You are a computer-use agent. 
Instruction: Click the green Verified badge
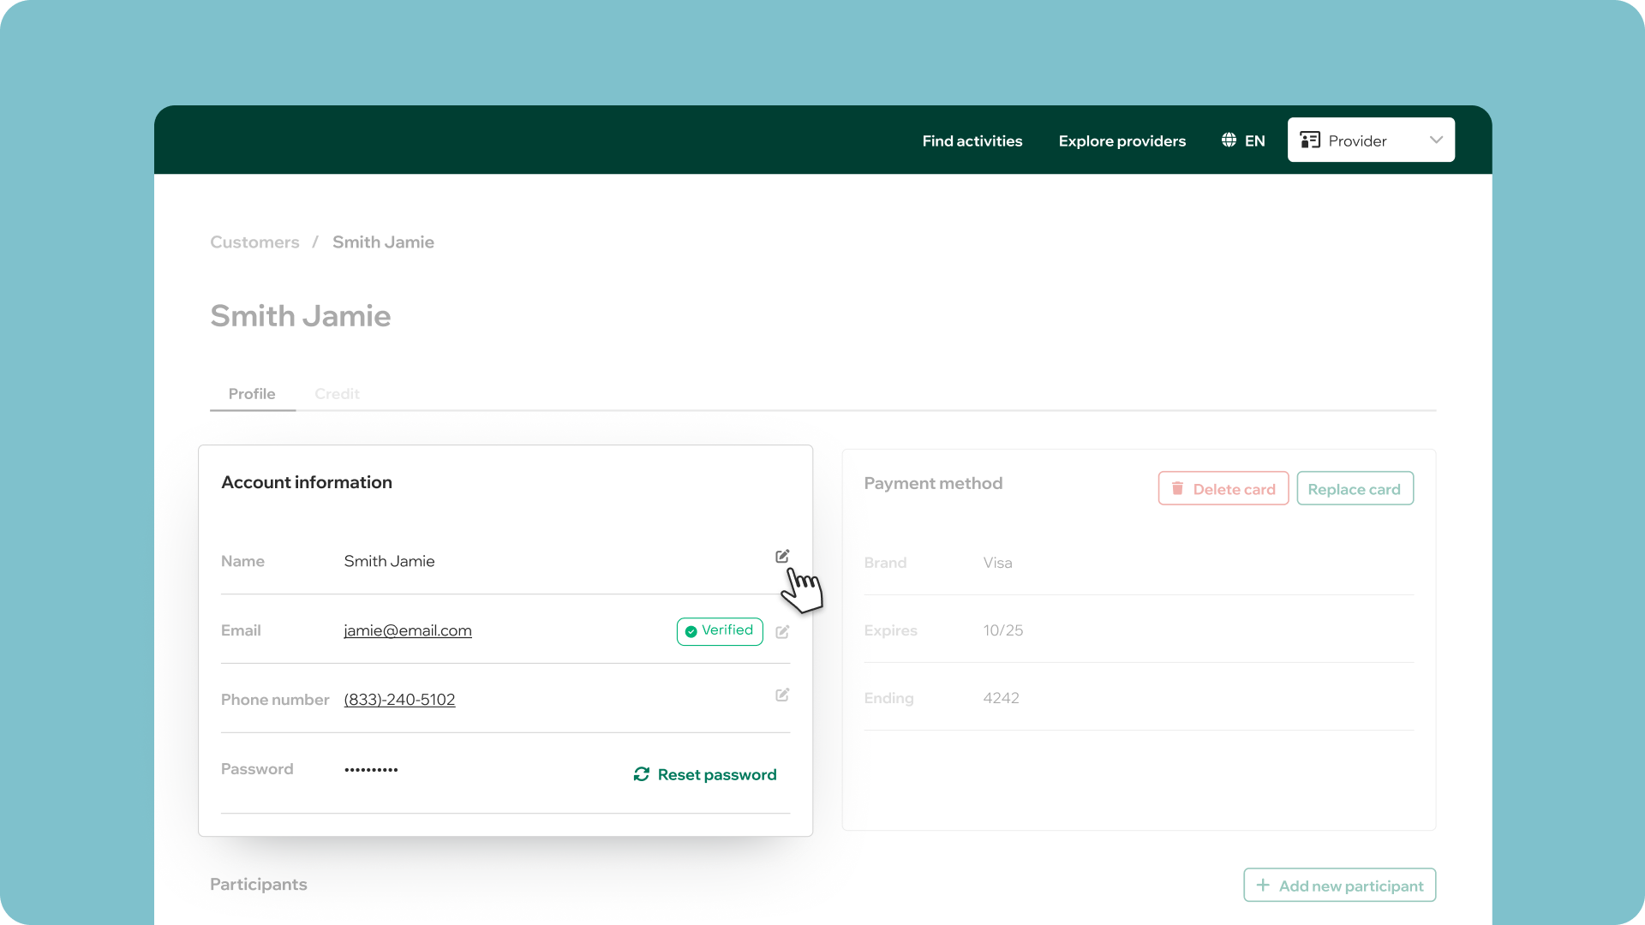point(720,631)
